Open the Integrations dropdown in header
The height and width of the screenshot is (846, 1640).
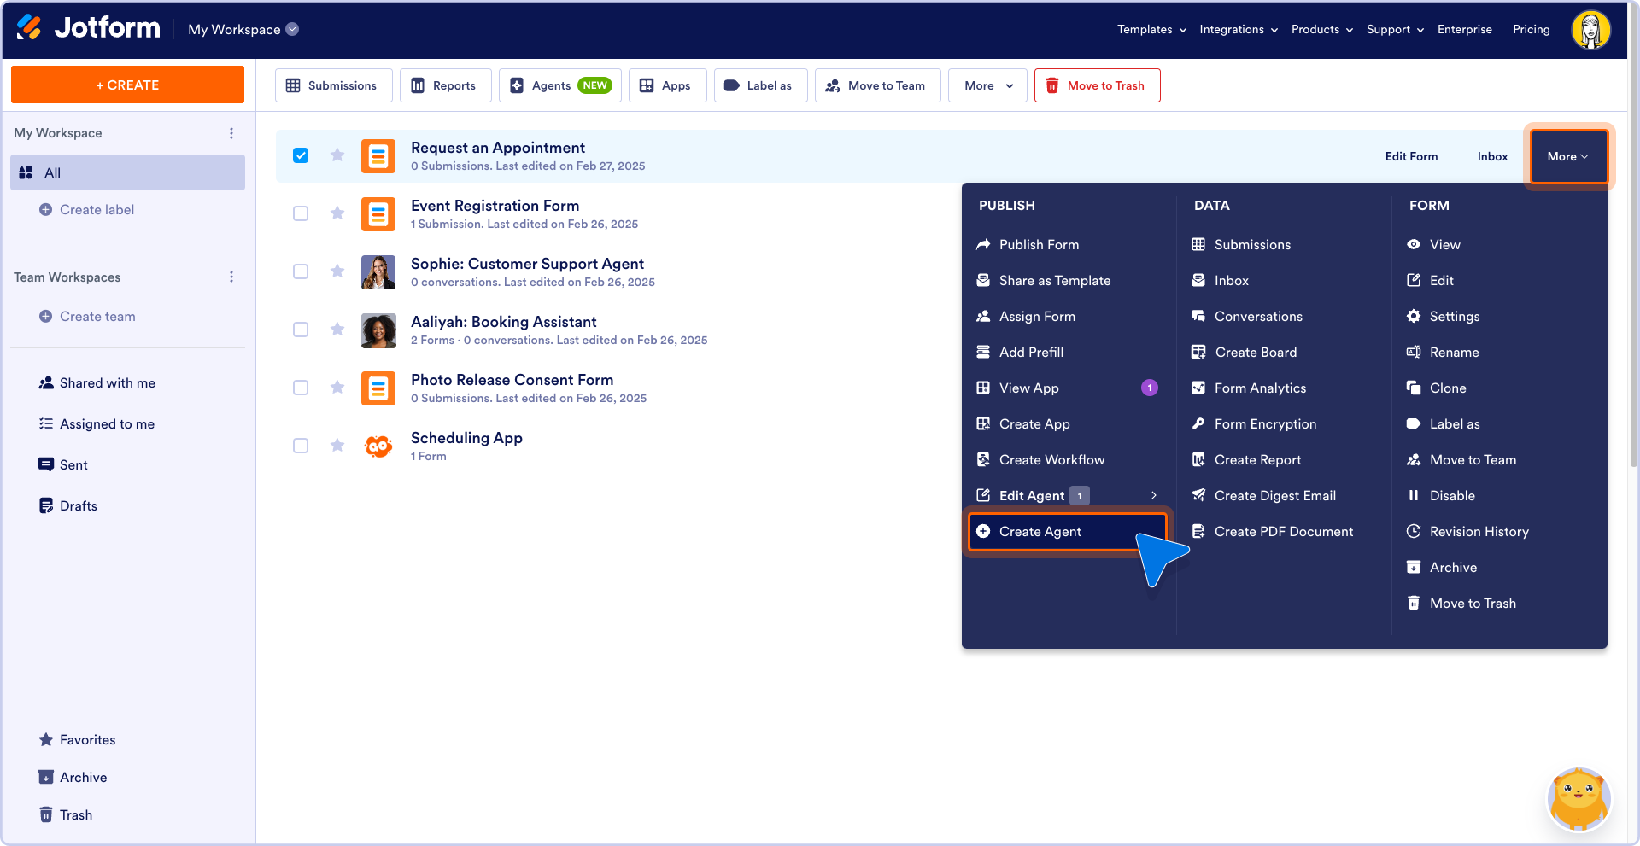[x=1239, y=29]
